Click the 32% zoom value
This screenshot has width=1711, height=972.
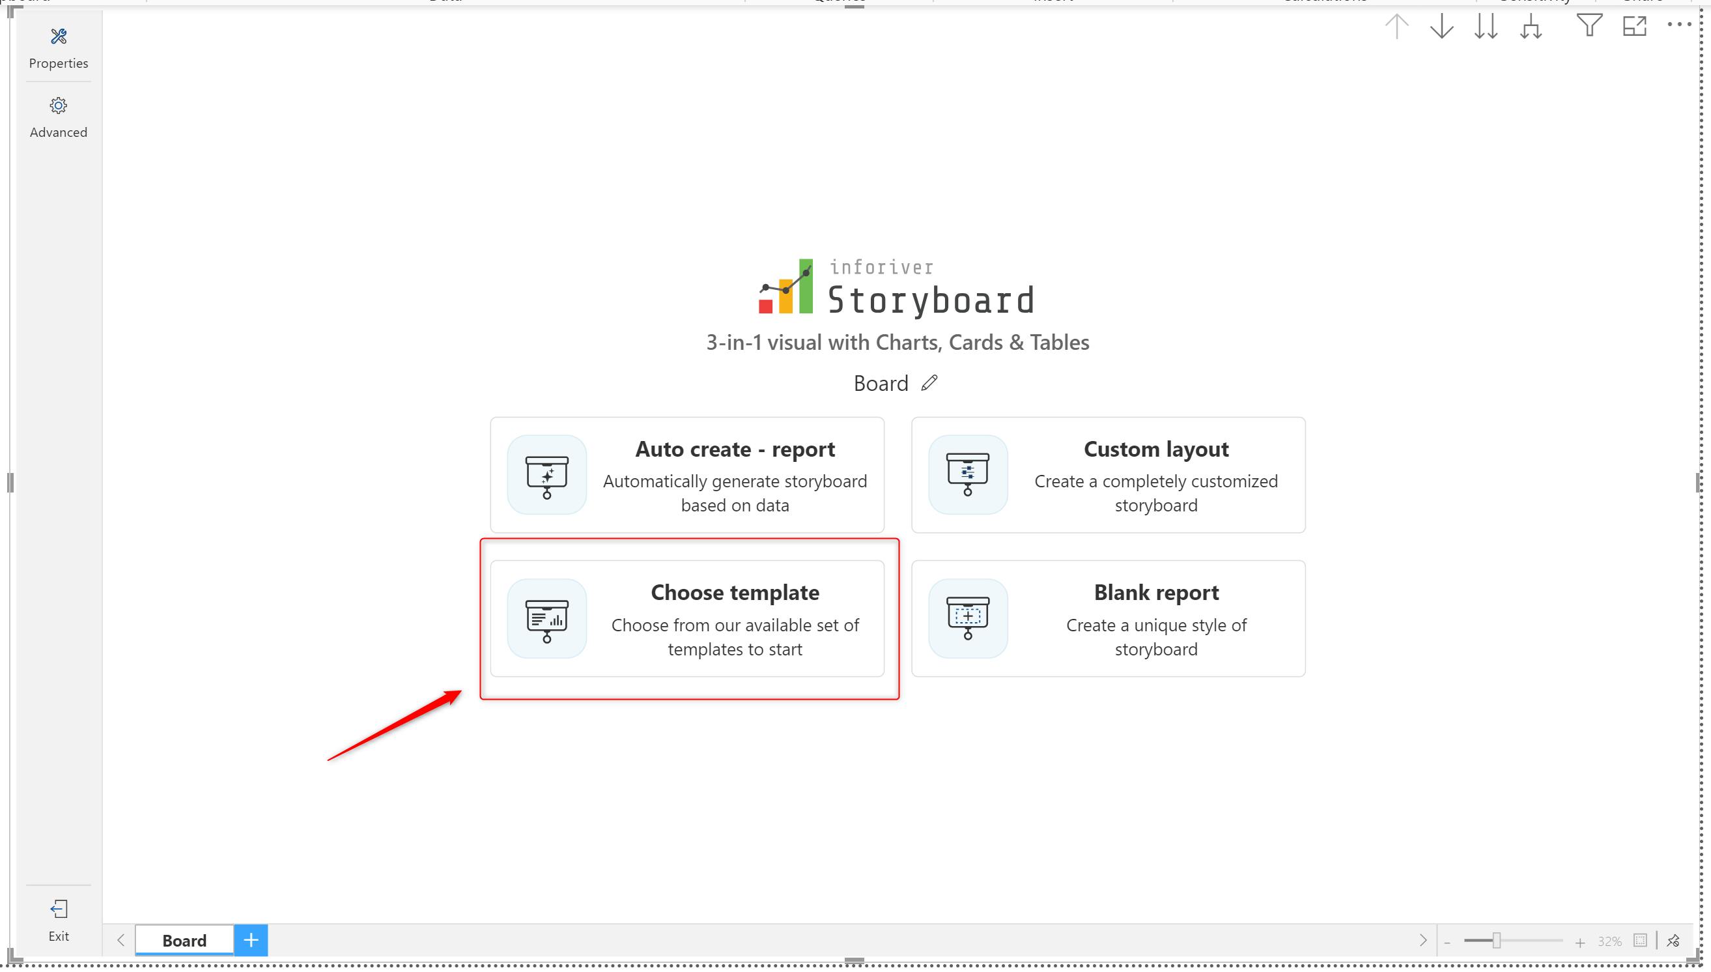click(1609, 941)
